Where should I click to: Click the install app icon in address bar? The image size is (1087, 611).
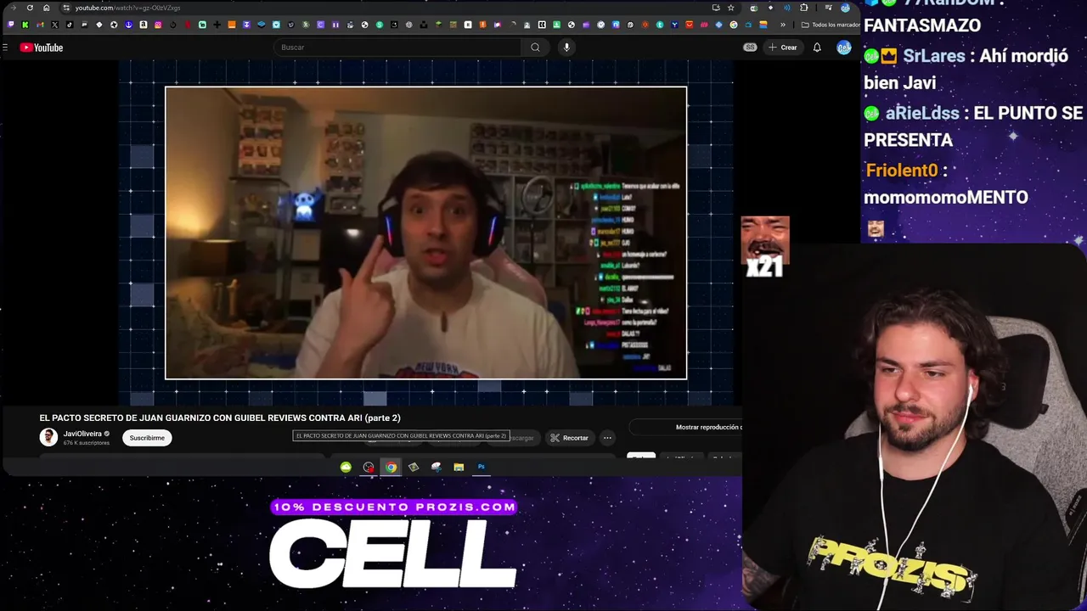click(x=716, y=8)
